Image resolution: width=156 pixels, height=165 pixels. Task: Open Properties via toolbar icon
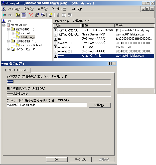click(37, 15)
